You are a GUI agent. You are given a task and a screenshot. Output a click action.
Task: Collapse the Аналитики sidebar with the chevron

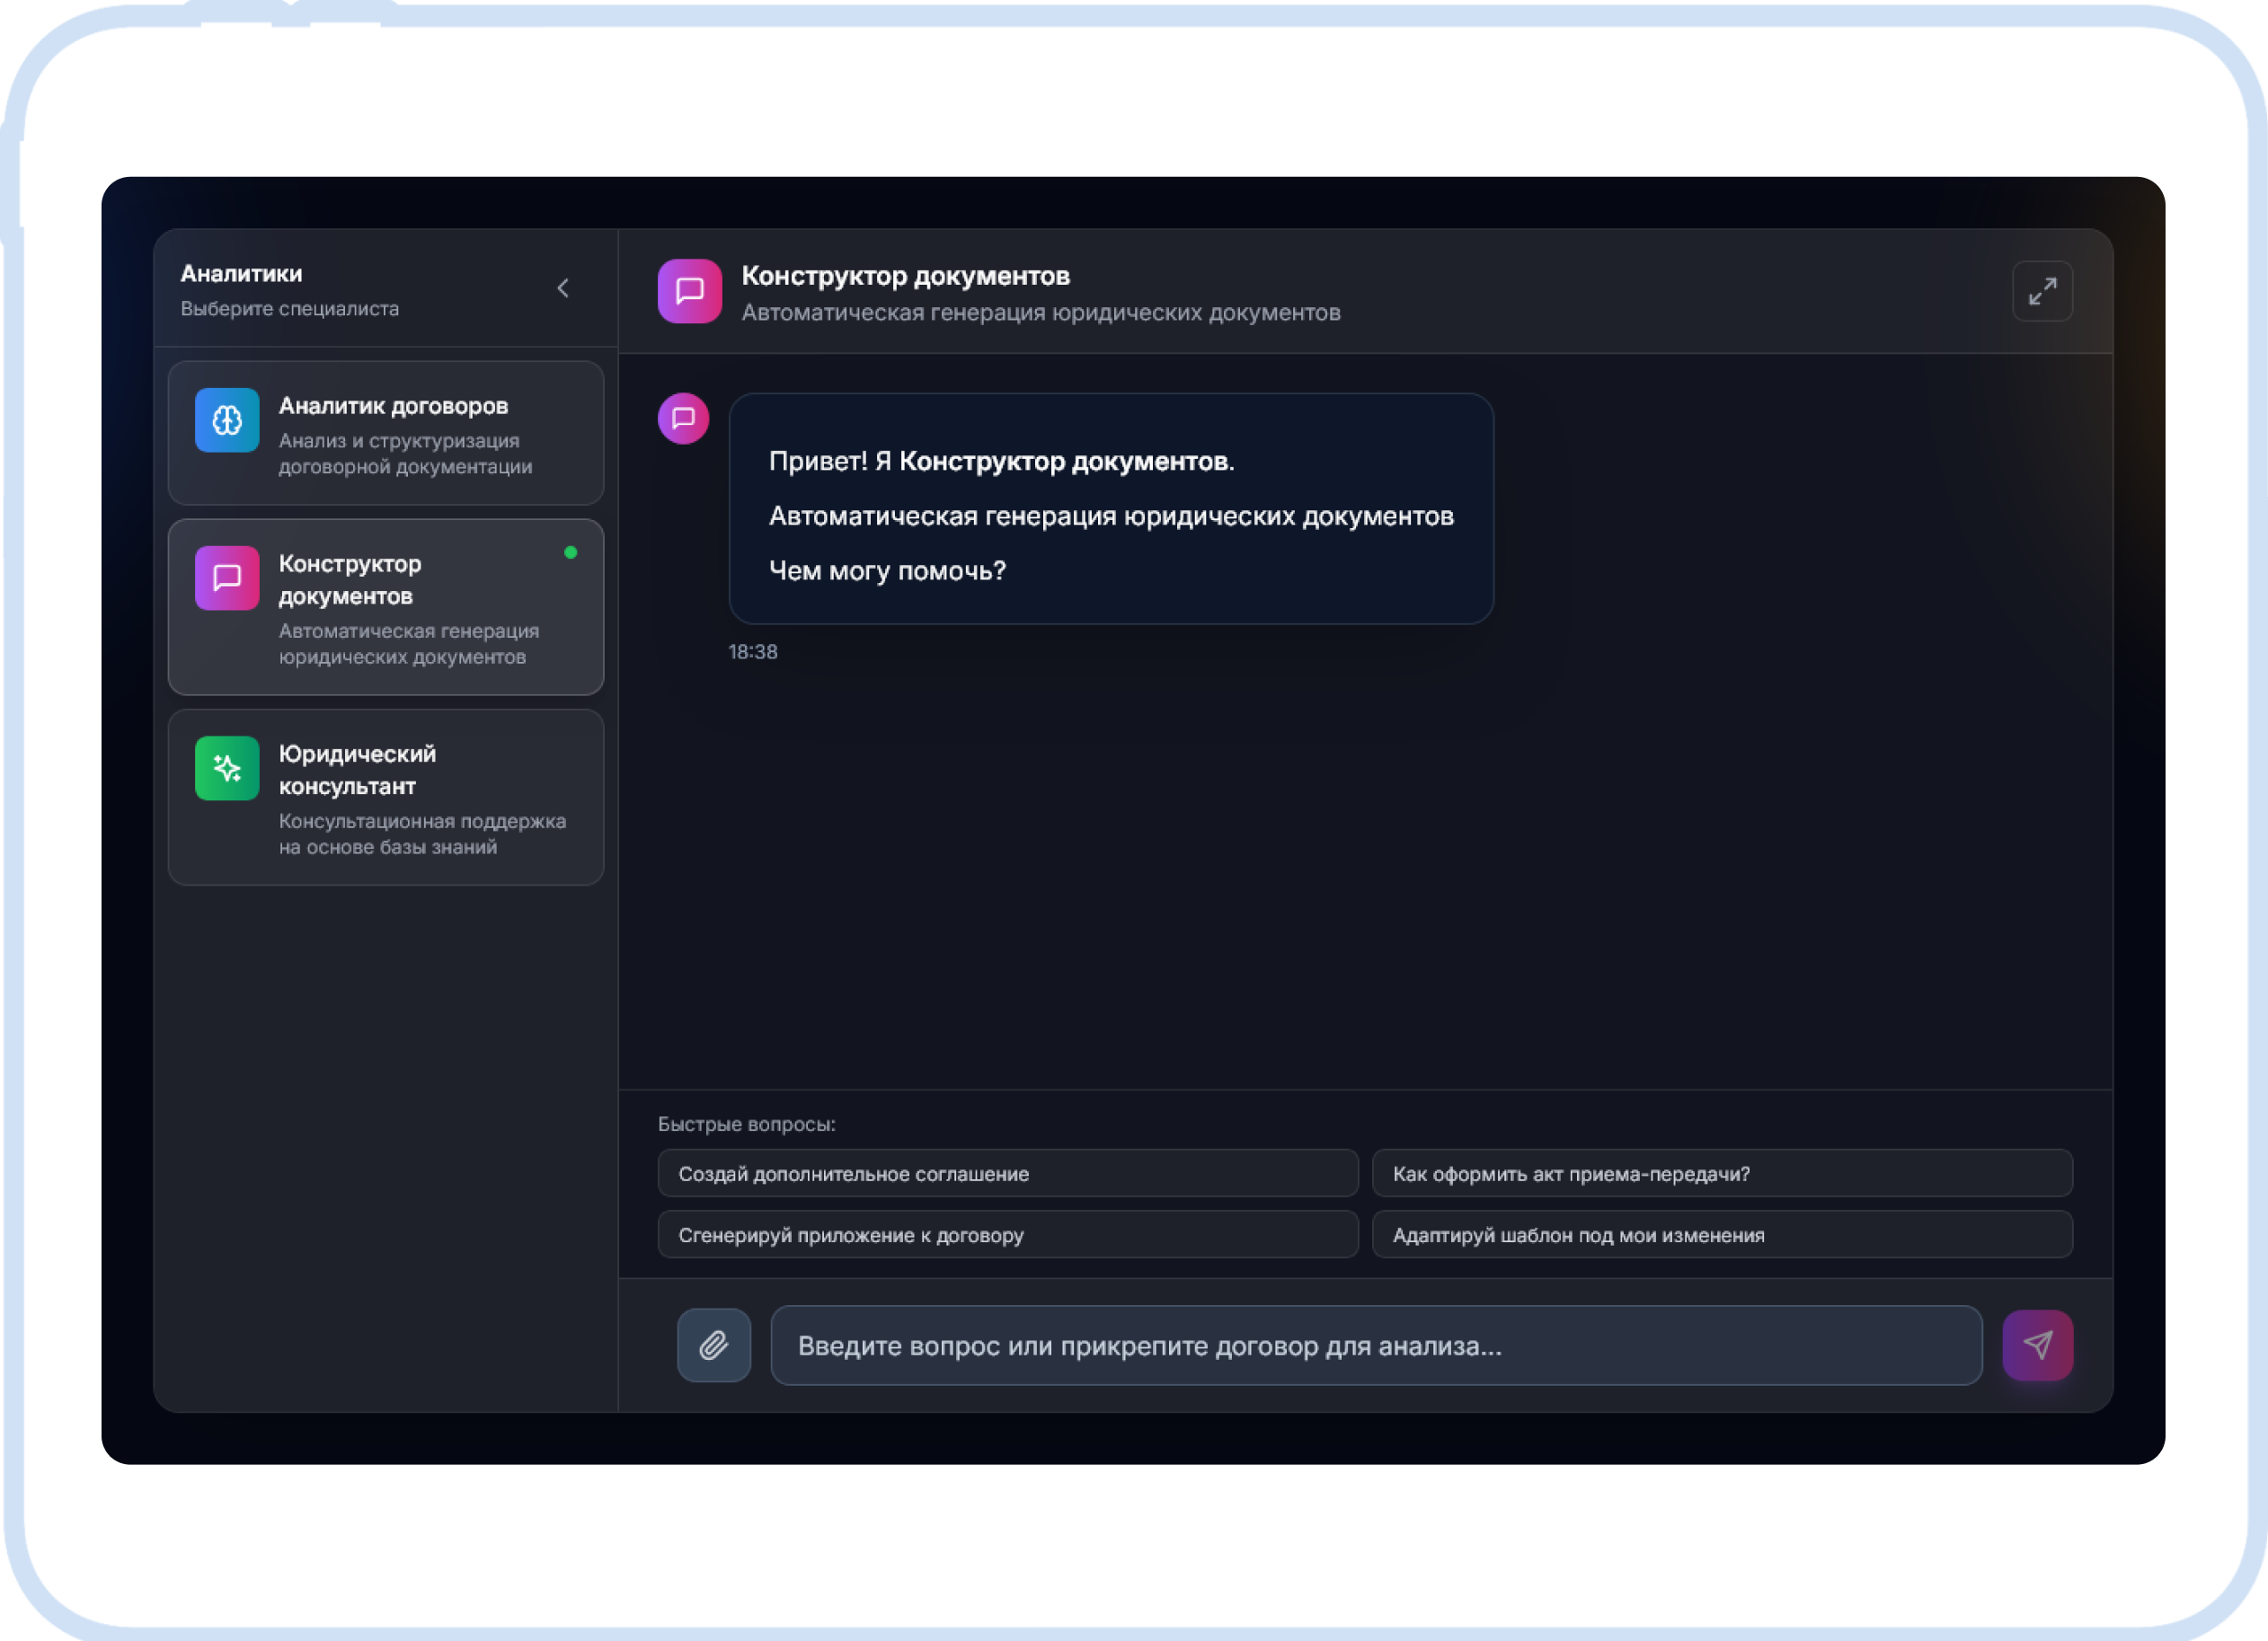point(564,287)
